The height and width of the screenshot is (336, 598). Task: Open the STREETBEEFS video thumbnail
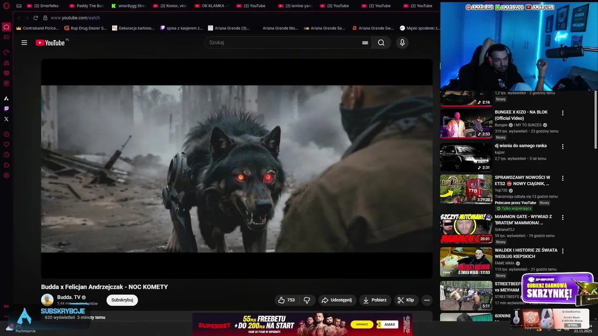point(466,295)
